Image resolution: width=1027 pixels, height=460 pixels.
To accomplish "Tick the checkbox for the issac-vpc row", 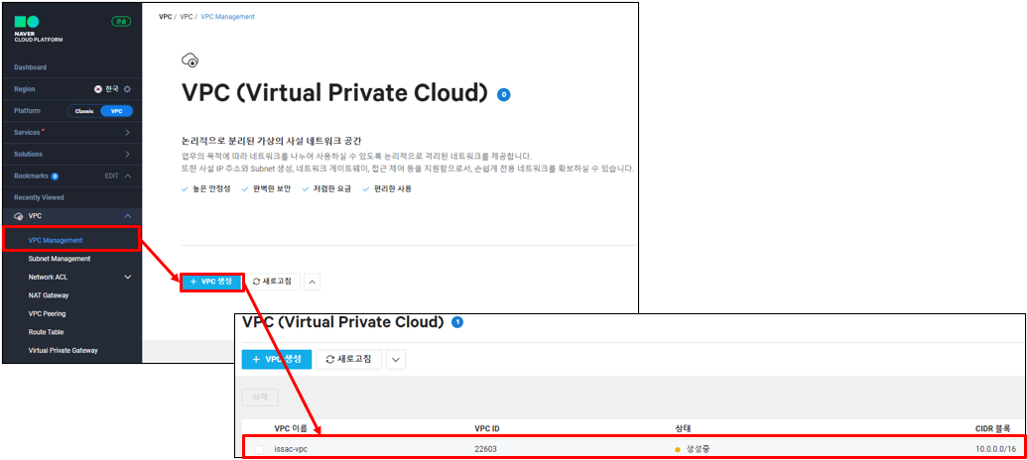I will pos(259,449).
